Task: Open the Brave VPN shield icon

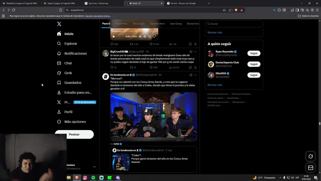Action: (312, 10)
